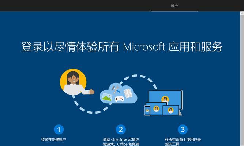
Task: Click the woman avatar in yellow circle
Action: [74, 82]
